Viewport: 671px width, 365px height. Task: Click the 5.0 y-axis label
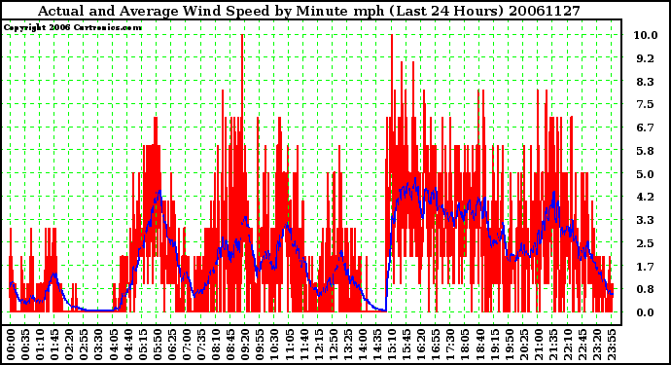pos(646,174)
